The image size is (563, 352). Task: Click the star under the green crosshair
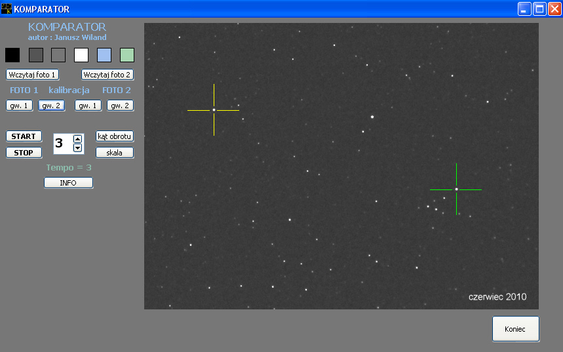click(456, 189)
